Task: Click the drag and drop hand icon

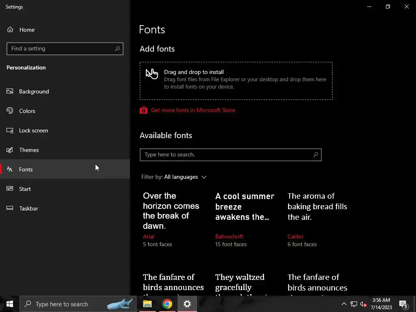Action: click(x=152, y=74)
